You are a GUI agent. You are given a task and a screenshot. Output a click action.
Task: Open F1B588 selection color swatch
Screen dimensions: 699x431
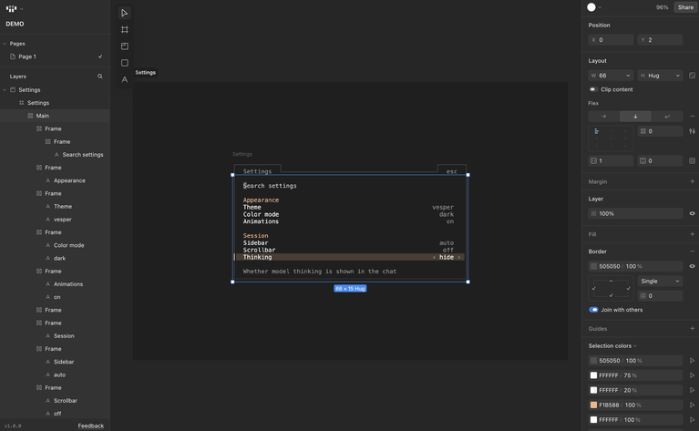click(593, 405)
